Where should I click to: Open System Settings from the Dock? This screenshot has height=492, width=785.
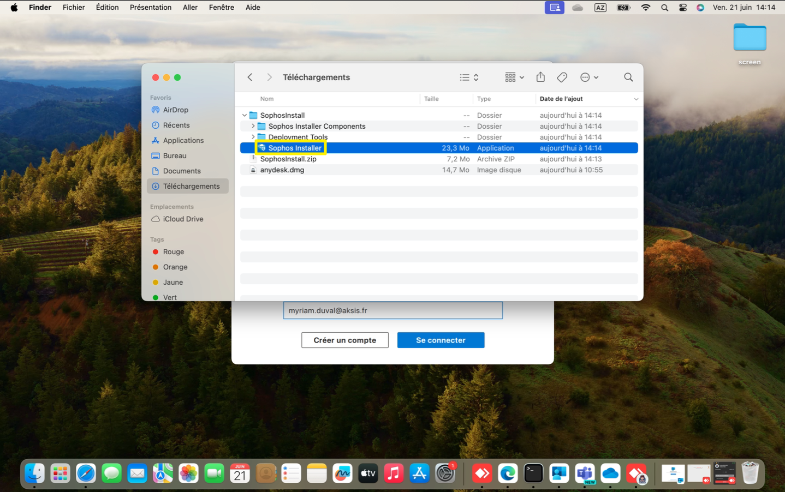coord(445,473)
